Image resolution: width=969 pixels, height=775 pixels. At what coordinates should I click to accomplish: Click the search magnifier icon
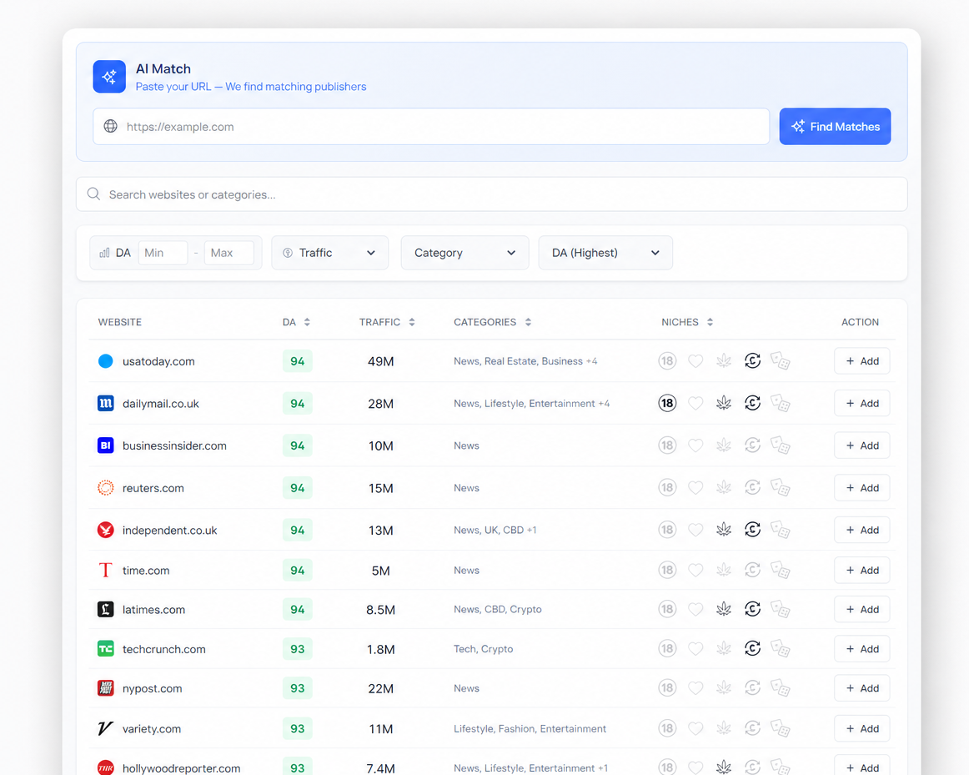(x=94, y=194)
